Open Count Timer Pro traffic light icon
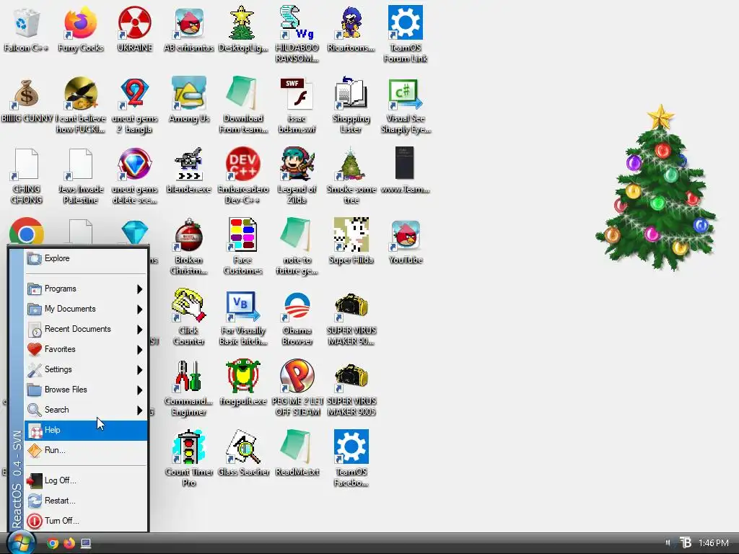Screen dimensions: 739x554 [x=188, y=447]
